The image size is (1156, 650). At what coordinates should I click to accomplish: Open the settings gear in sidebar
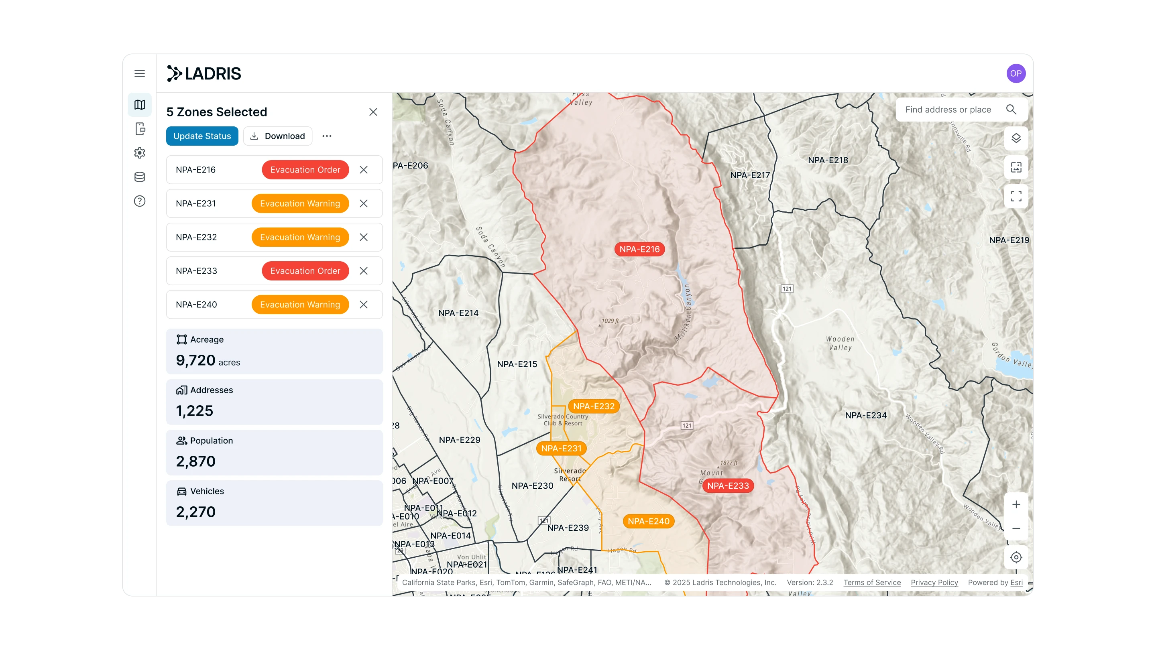140,153
